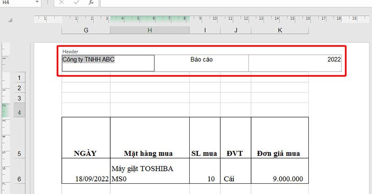Click inside the formula bar field
372x194 pixels.
[x=236, y=3]
